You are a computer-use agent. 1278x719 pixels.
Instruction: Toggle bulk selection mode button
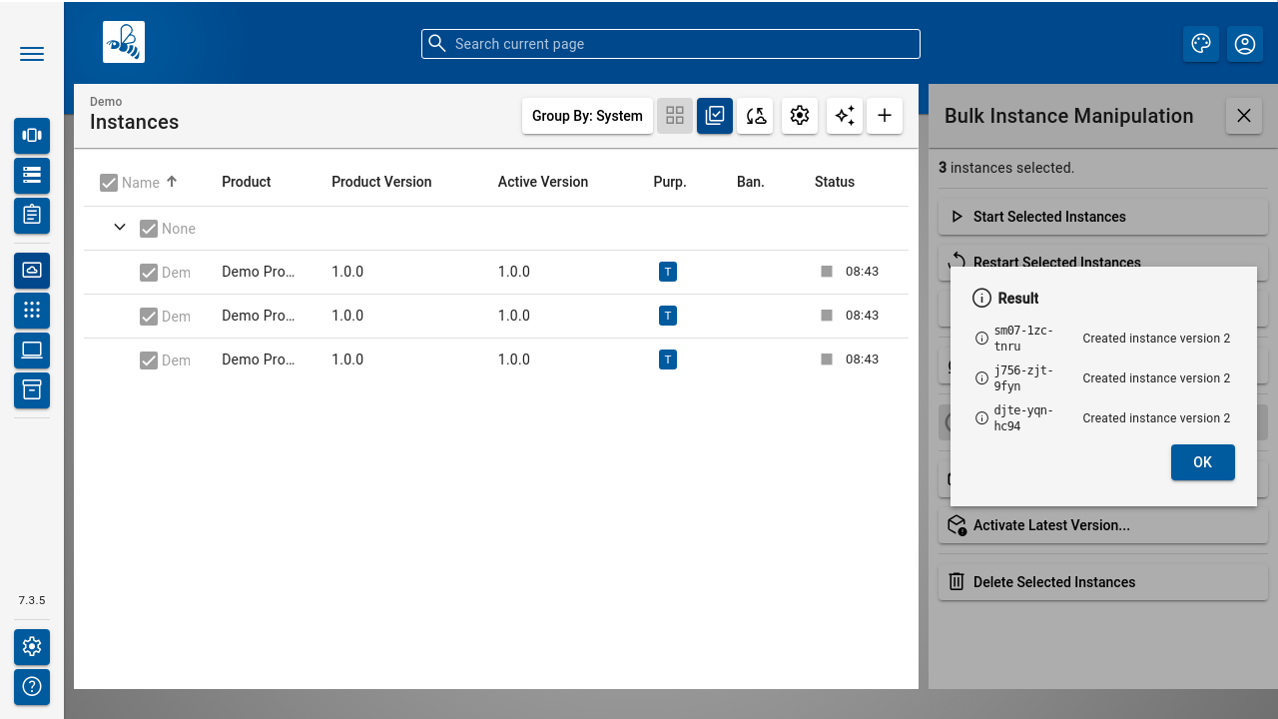pos(715,116)
